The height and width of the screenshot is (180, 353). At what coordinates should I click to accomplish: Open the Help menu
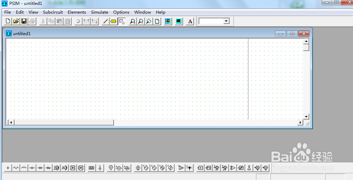(x=161, y=12)
